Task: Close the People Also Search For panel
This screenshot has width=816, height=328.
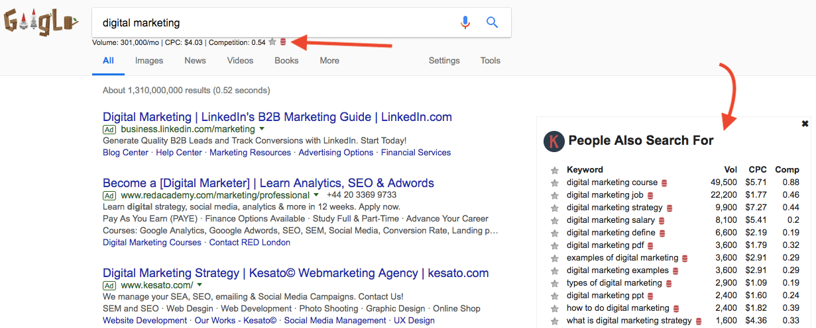Action: click(805, 124)
